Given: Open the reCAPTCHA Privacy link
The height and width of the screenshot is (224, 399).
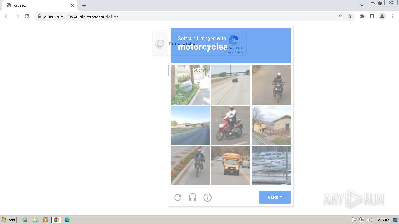Looking at the screenshot, I should [229, 52].
